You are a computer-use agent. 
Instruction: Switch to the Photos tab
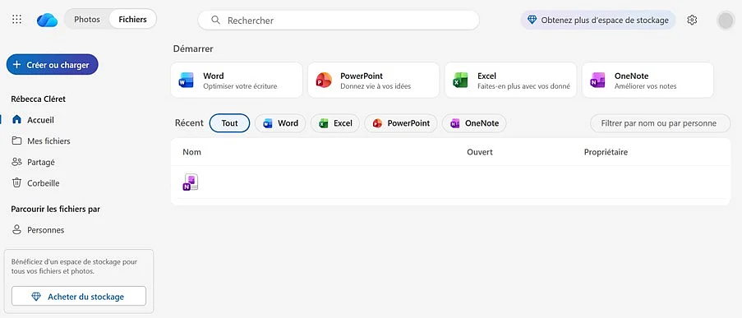pyautogui.click(x=87, y=20)
